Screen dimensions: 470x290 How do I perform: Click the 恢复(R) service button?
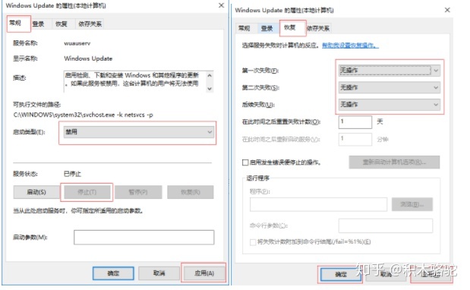191,192
